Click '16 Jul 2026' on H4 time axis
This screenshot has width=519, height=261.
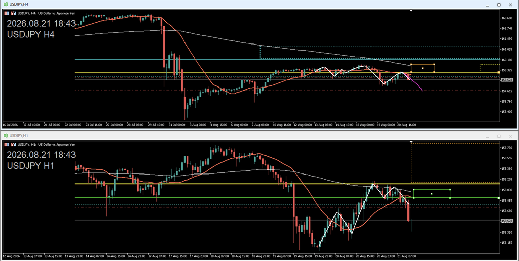(x=10, y=125)
